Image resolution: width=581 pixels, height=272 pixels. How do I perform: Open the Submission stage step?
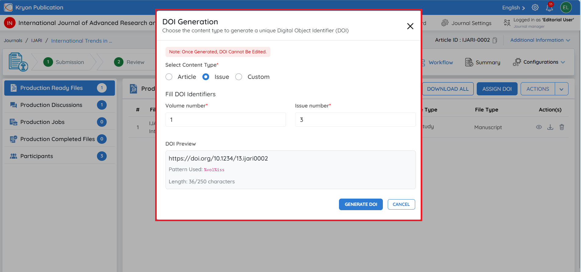pos(64,62)
